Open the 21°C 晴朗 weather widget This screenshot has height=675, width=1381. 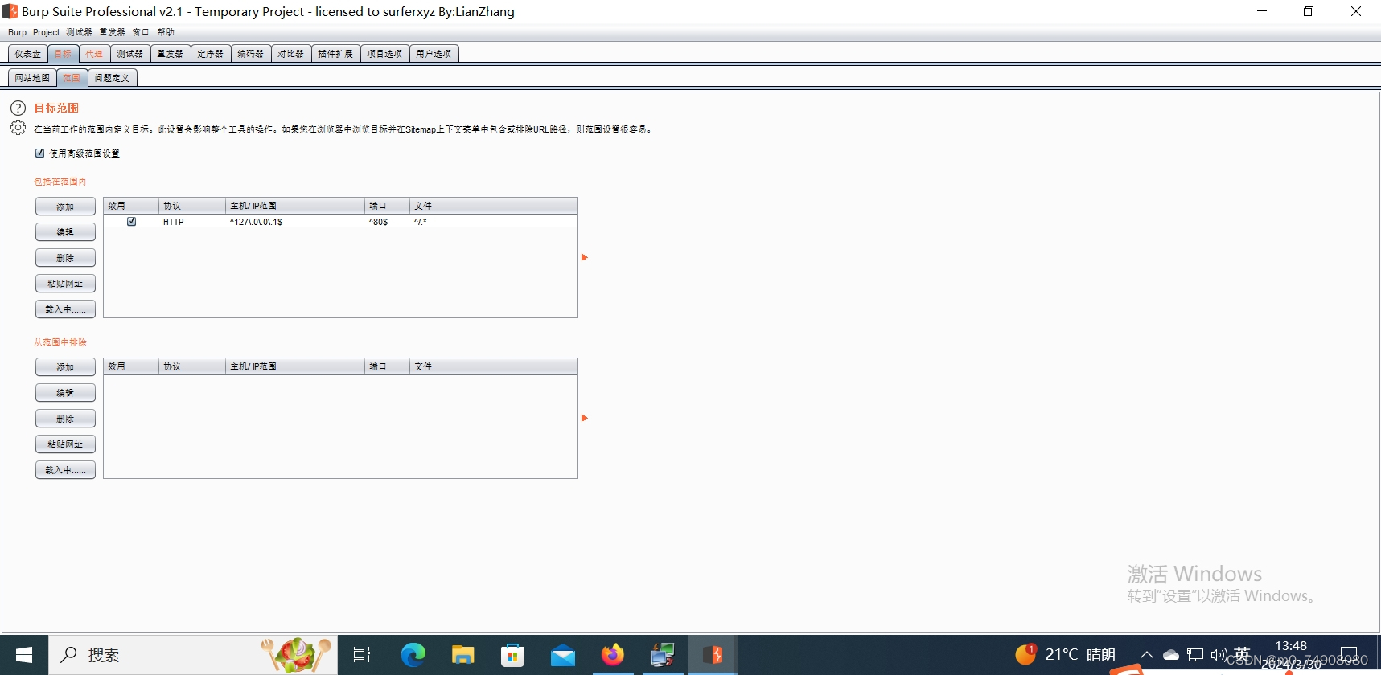[x=1066, y=655]
